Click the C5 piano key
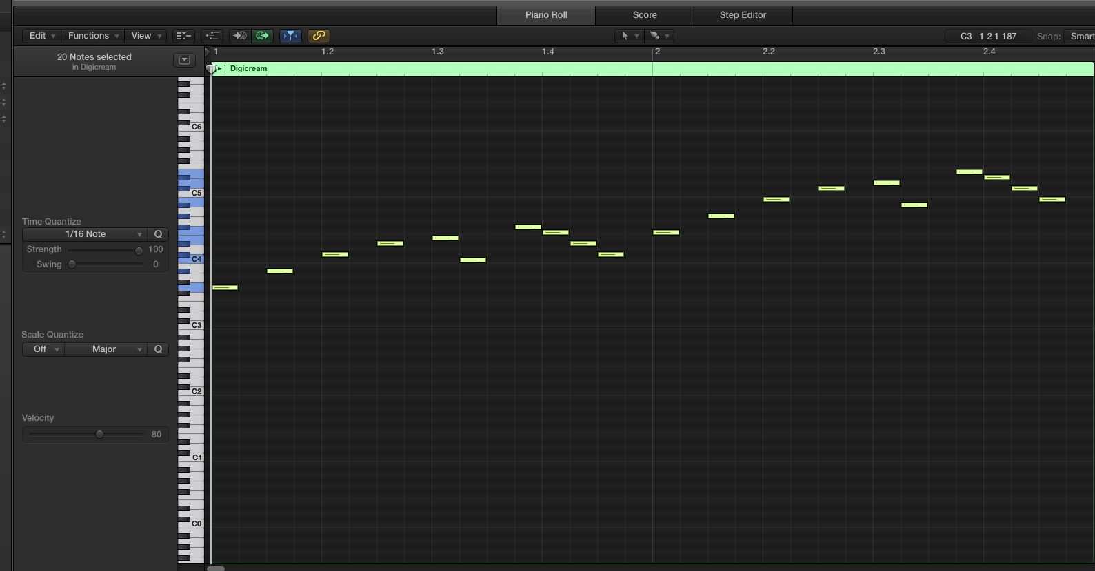 (x=196, y=193)
